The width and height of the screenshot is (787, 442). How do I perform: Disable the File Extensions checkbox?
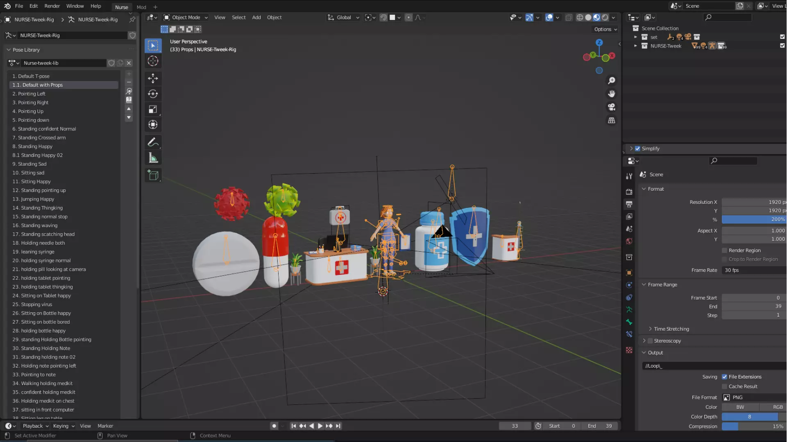(x=724, y=377)
